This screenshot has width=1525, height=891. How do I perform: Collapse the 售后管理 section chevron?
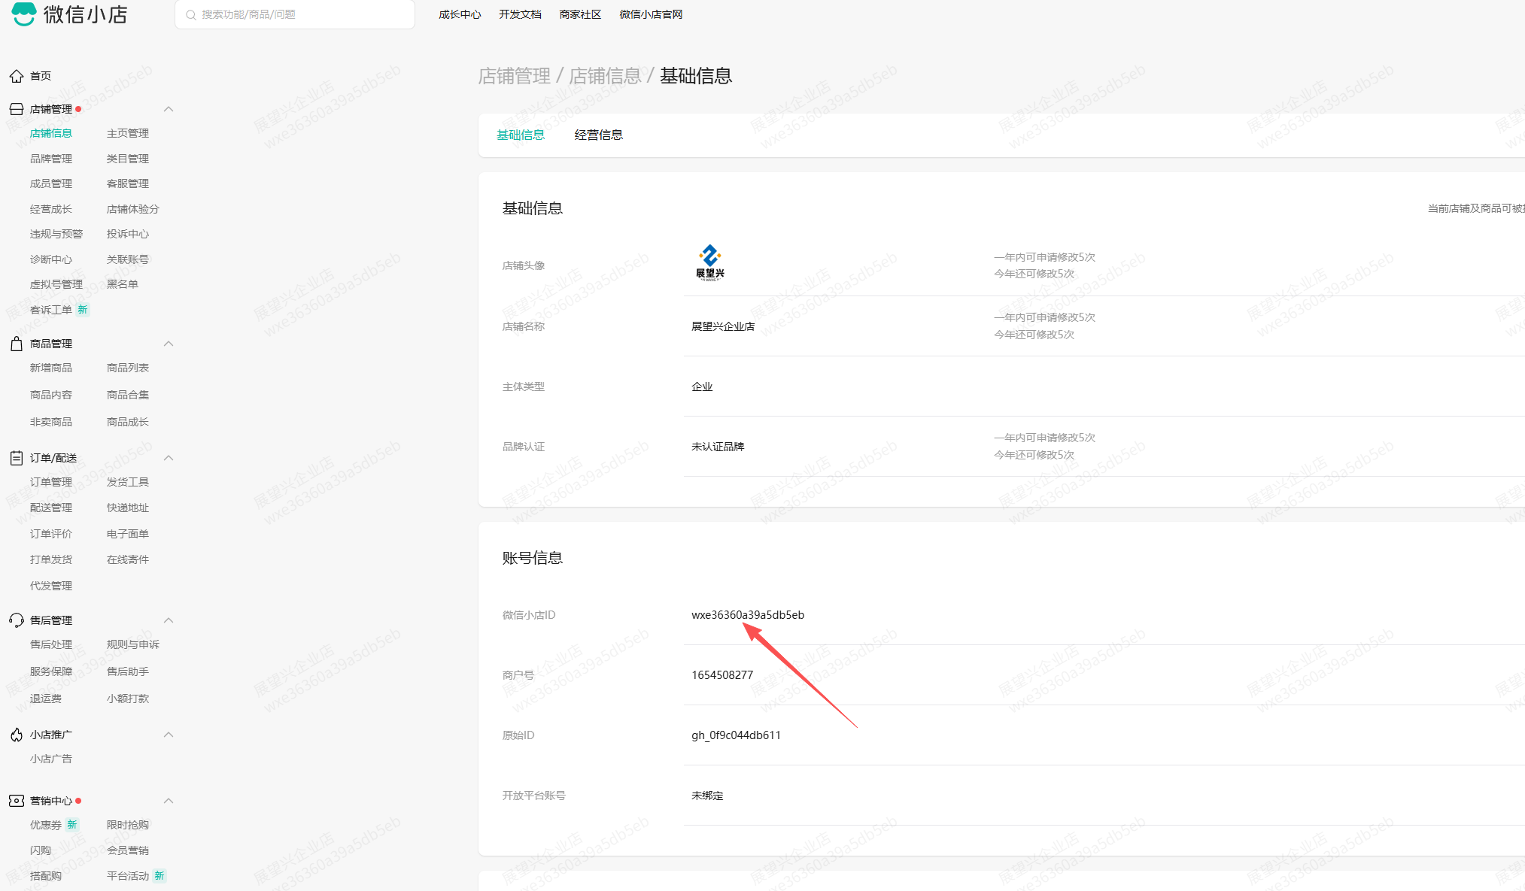(x=169, y=620)
